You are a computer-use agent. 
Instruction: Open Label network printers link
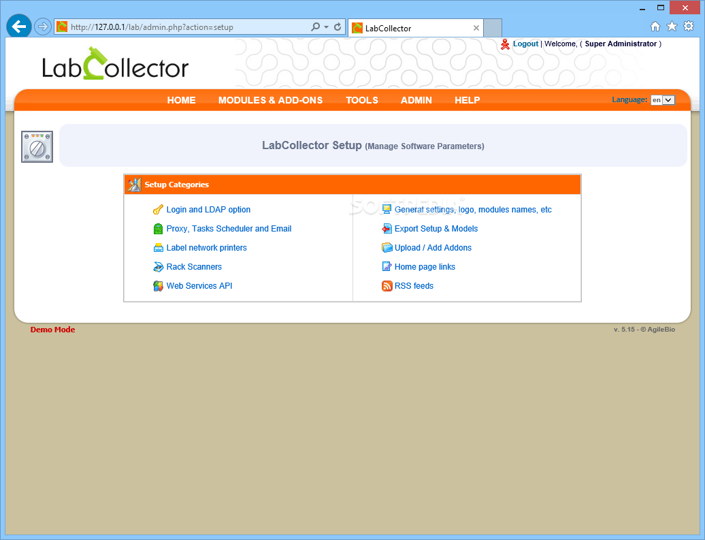click(x=206, y=247)
